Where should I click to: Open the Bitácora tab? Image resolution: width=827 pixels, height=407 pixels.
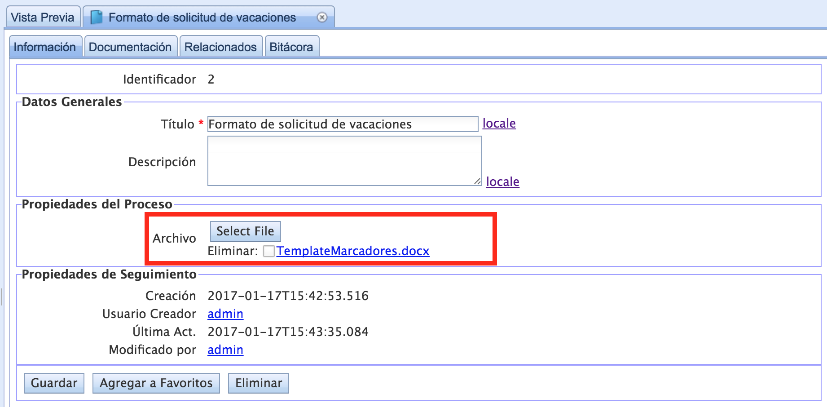pyautogui.click(x=291, y=47)
